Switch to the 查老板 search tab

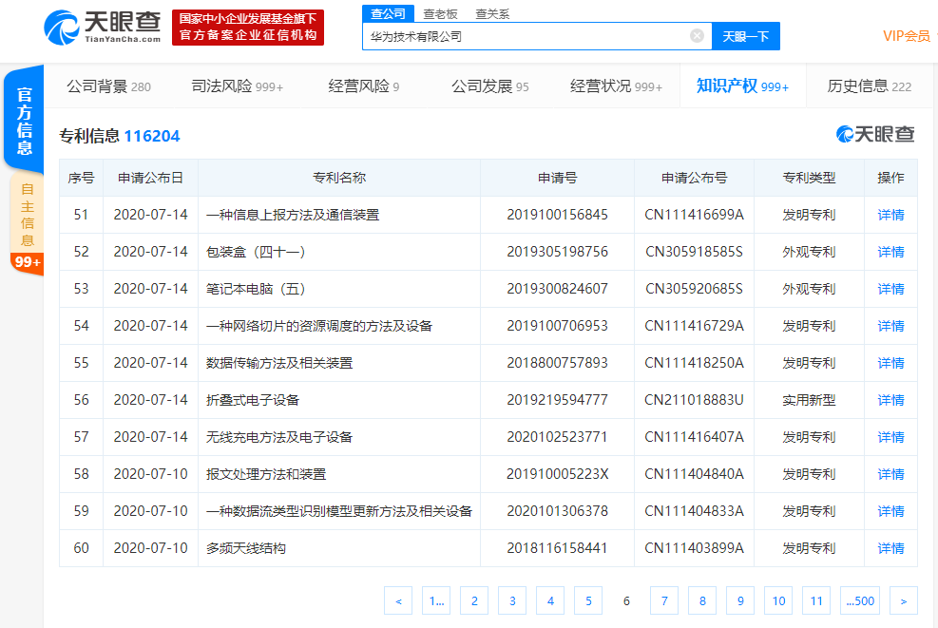point(439,14)
